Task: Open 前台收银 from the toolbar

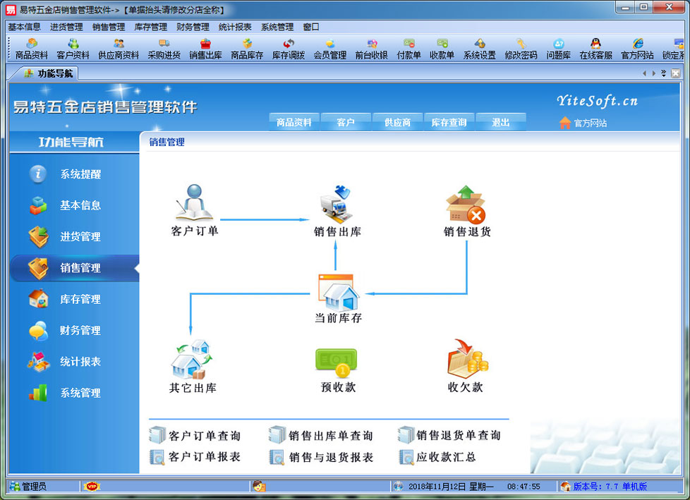Action: [x=371, y=49]
